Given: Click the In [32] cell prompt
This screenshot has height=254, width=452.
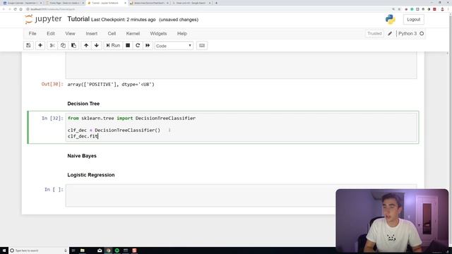Looking at the screenshot, I should (x=52, y=119).
